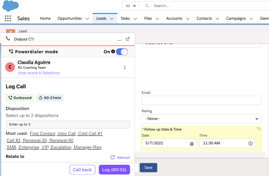Click the Powerdialer info icon
This screenshot has height=176, width=269.
click(113, 51)
